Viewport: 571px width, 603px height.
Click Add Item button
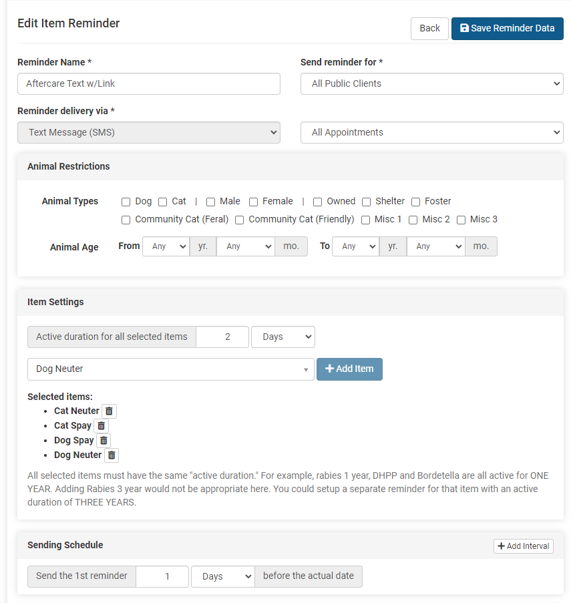pos(349,369)
